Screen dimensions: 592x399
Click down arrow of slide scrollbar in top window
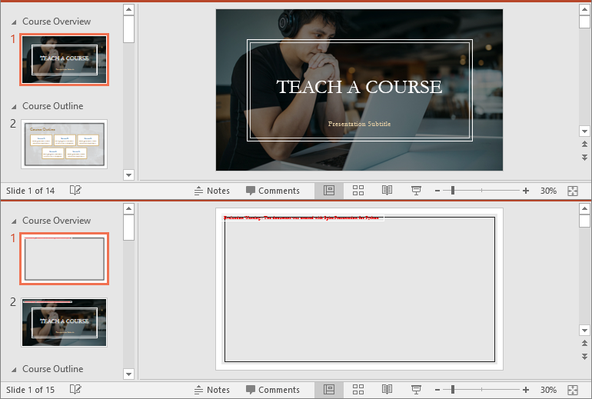pyautogui.click(x=584, y=131)
